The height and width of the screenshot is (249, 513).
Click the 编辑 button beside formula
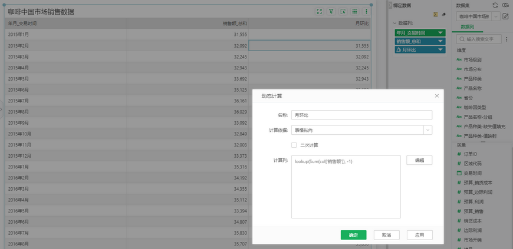419,160
